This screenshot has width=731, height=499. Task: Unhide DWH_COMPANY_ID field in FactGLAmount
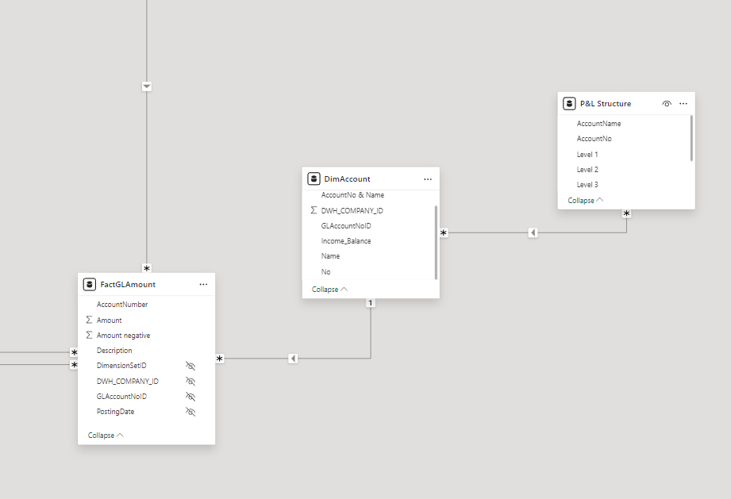[190, 381]
